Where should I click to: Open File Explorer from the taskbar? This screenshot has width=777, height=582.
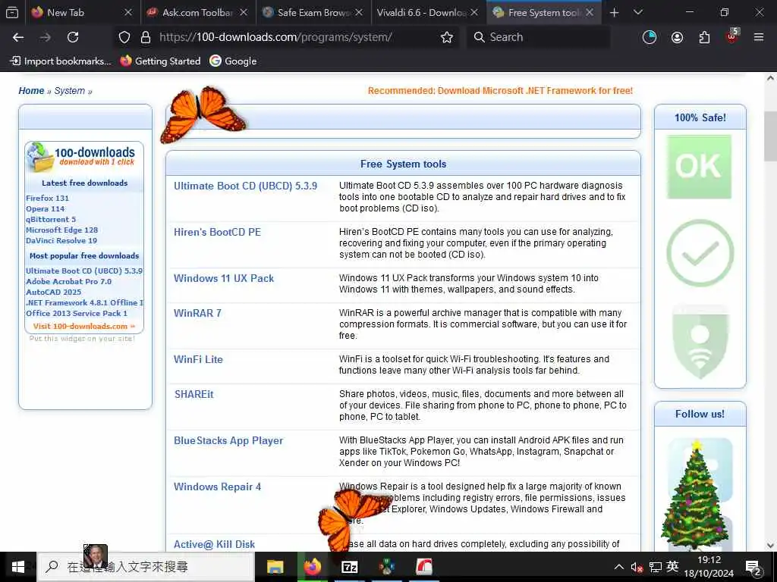pos(275,567)
